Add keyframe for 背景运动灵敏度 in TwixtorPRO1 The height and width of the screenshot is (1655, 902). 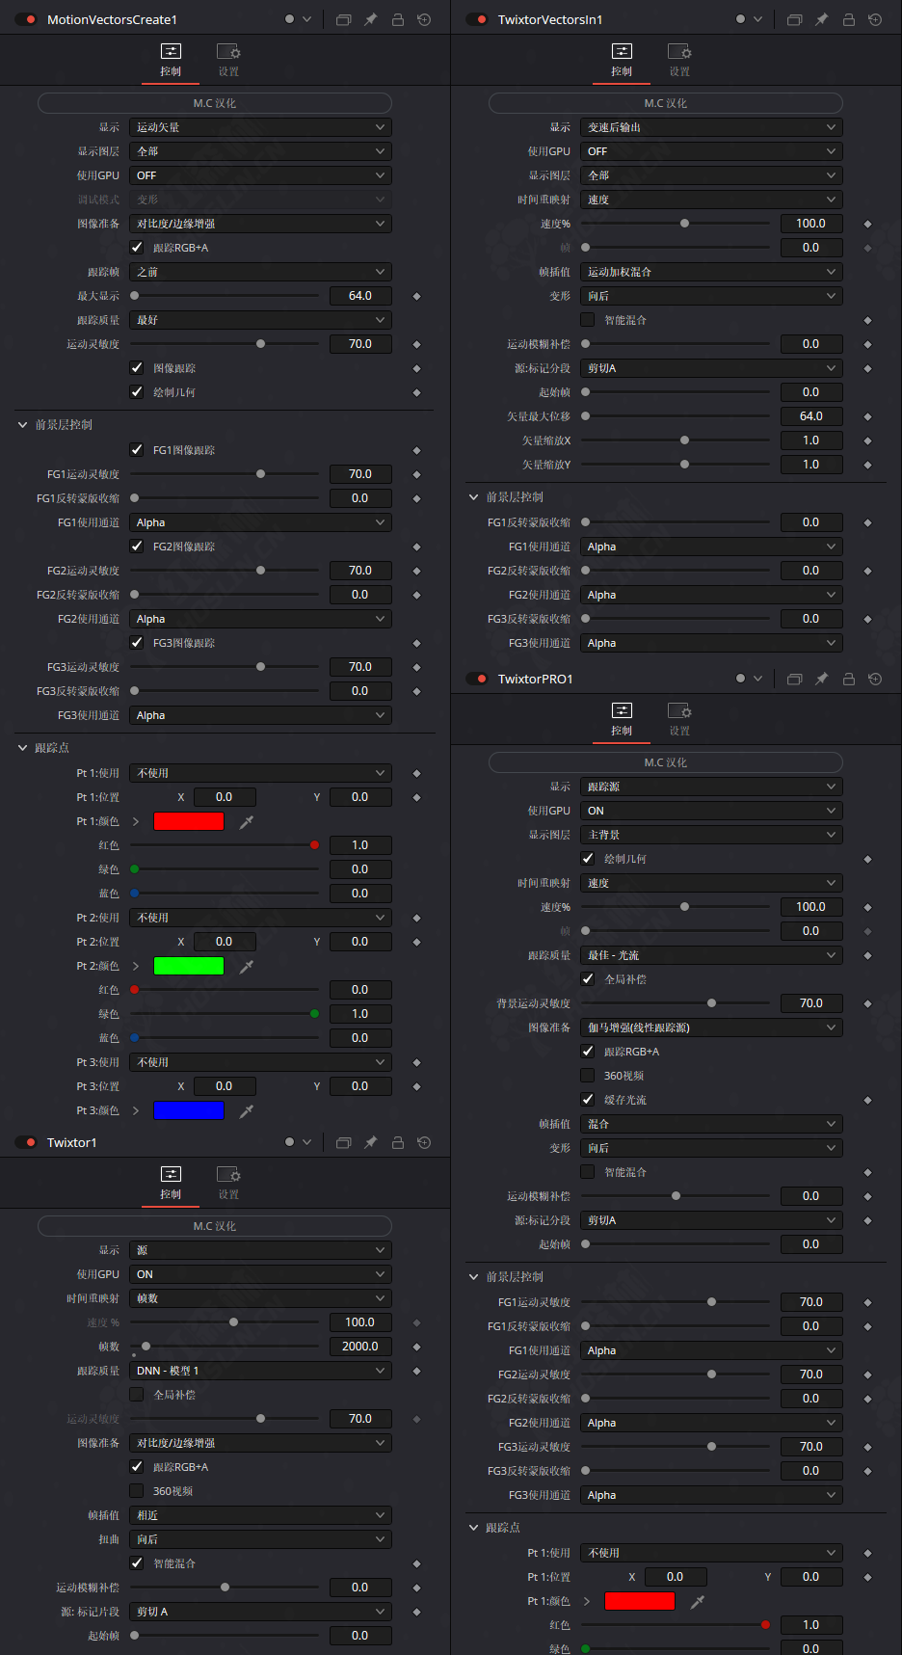(867, 1003)
